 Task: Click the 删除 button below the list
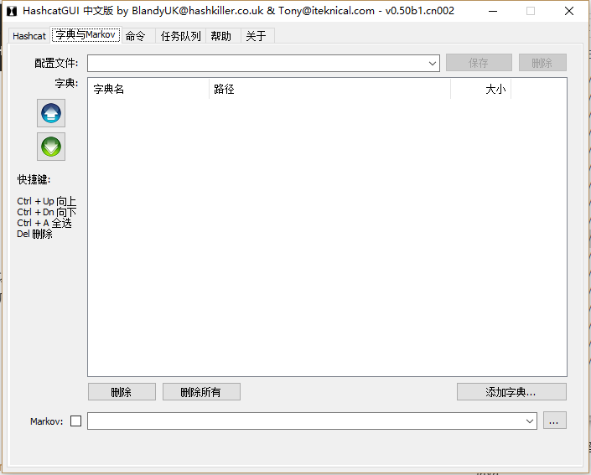tap(122, 392)
